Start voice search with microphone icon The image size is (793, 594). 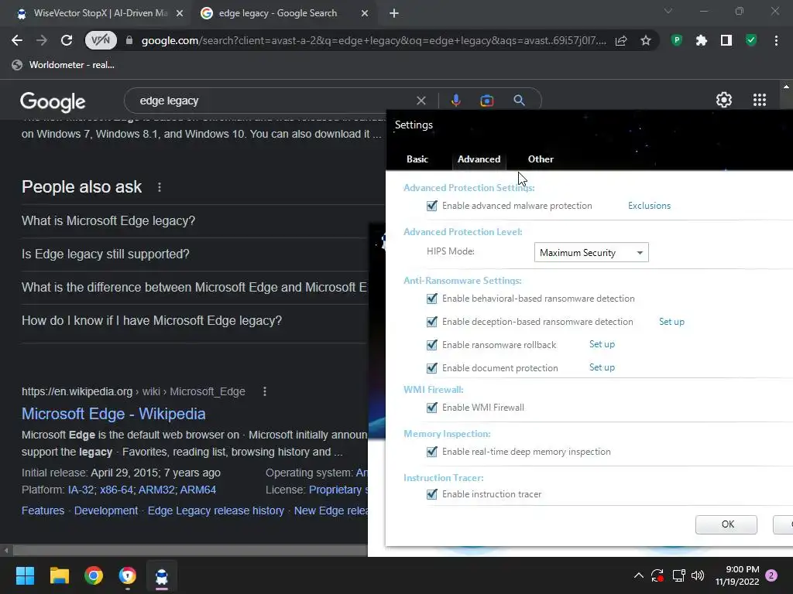455,101
